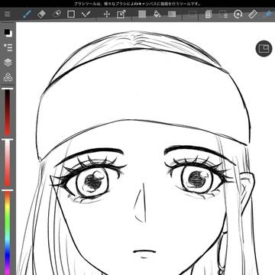Screen dimensions: 275x275
Task: Select the hollow square shape tool
Action: (71, 14)
